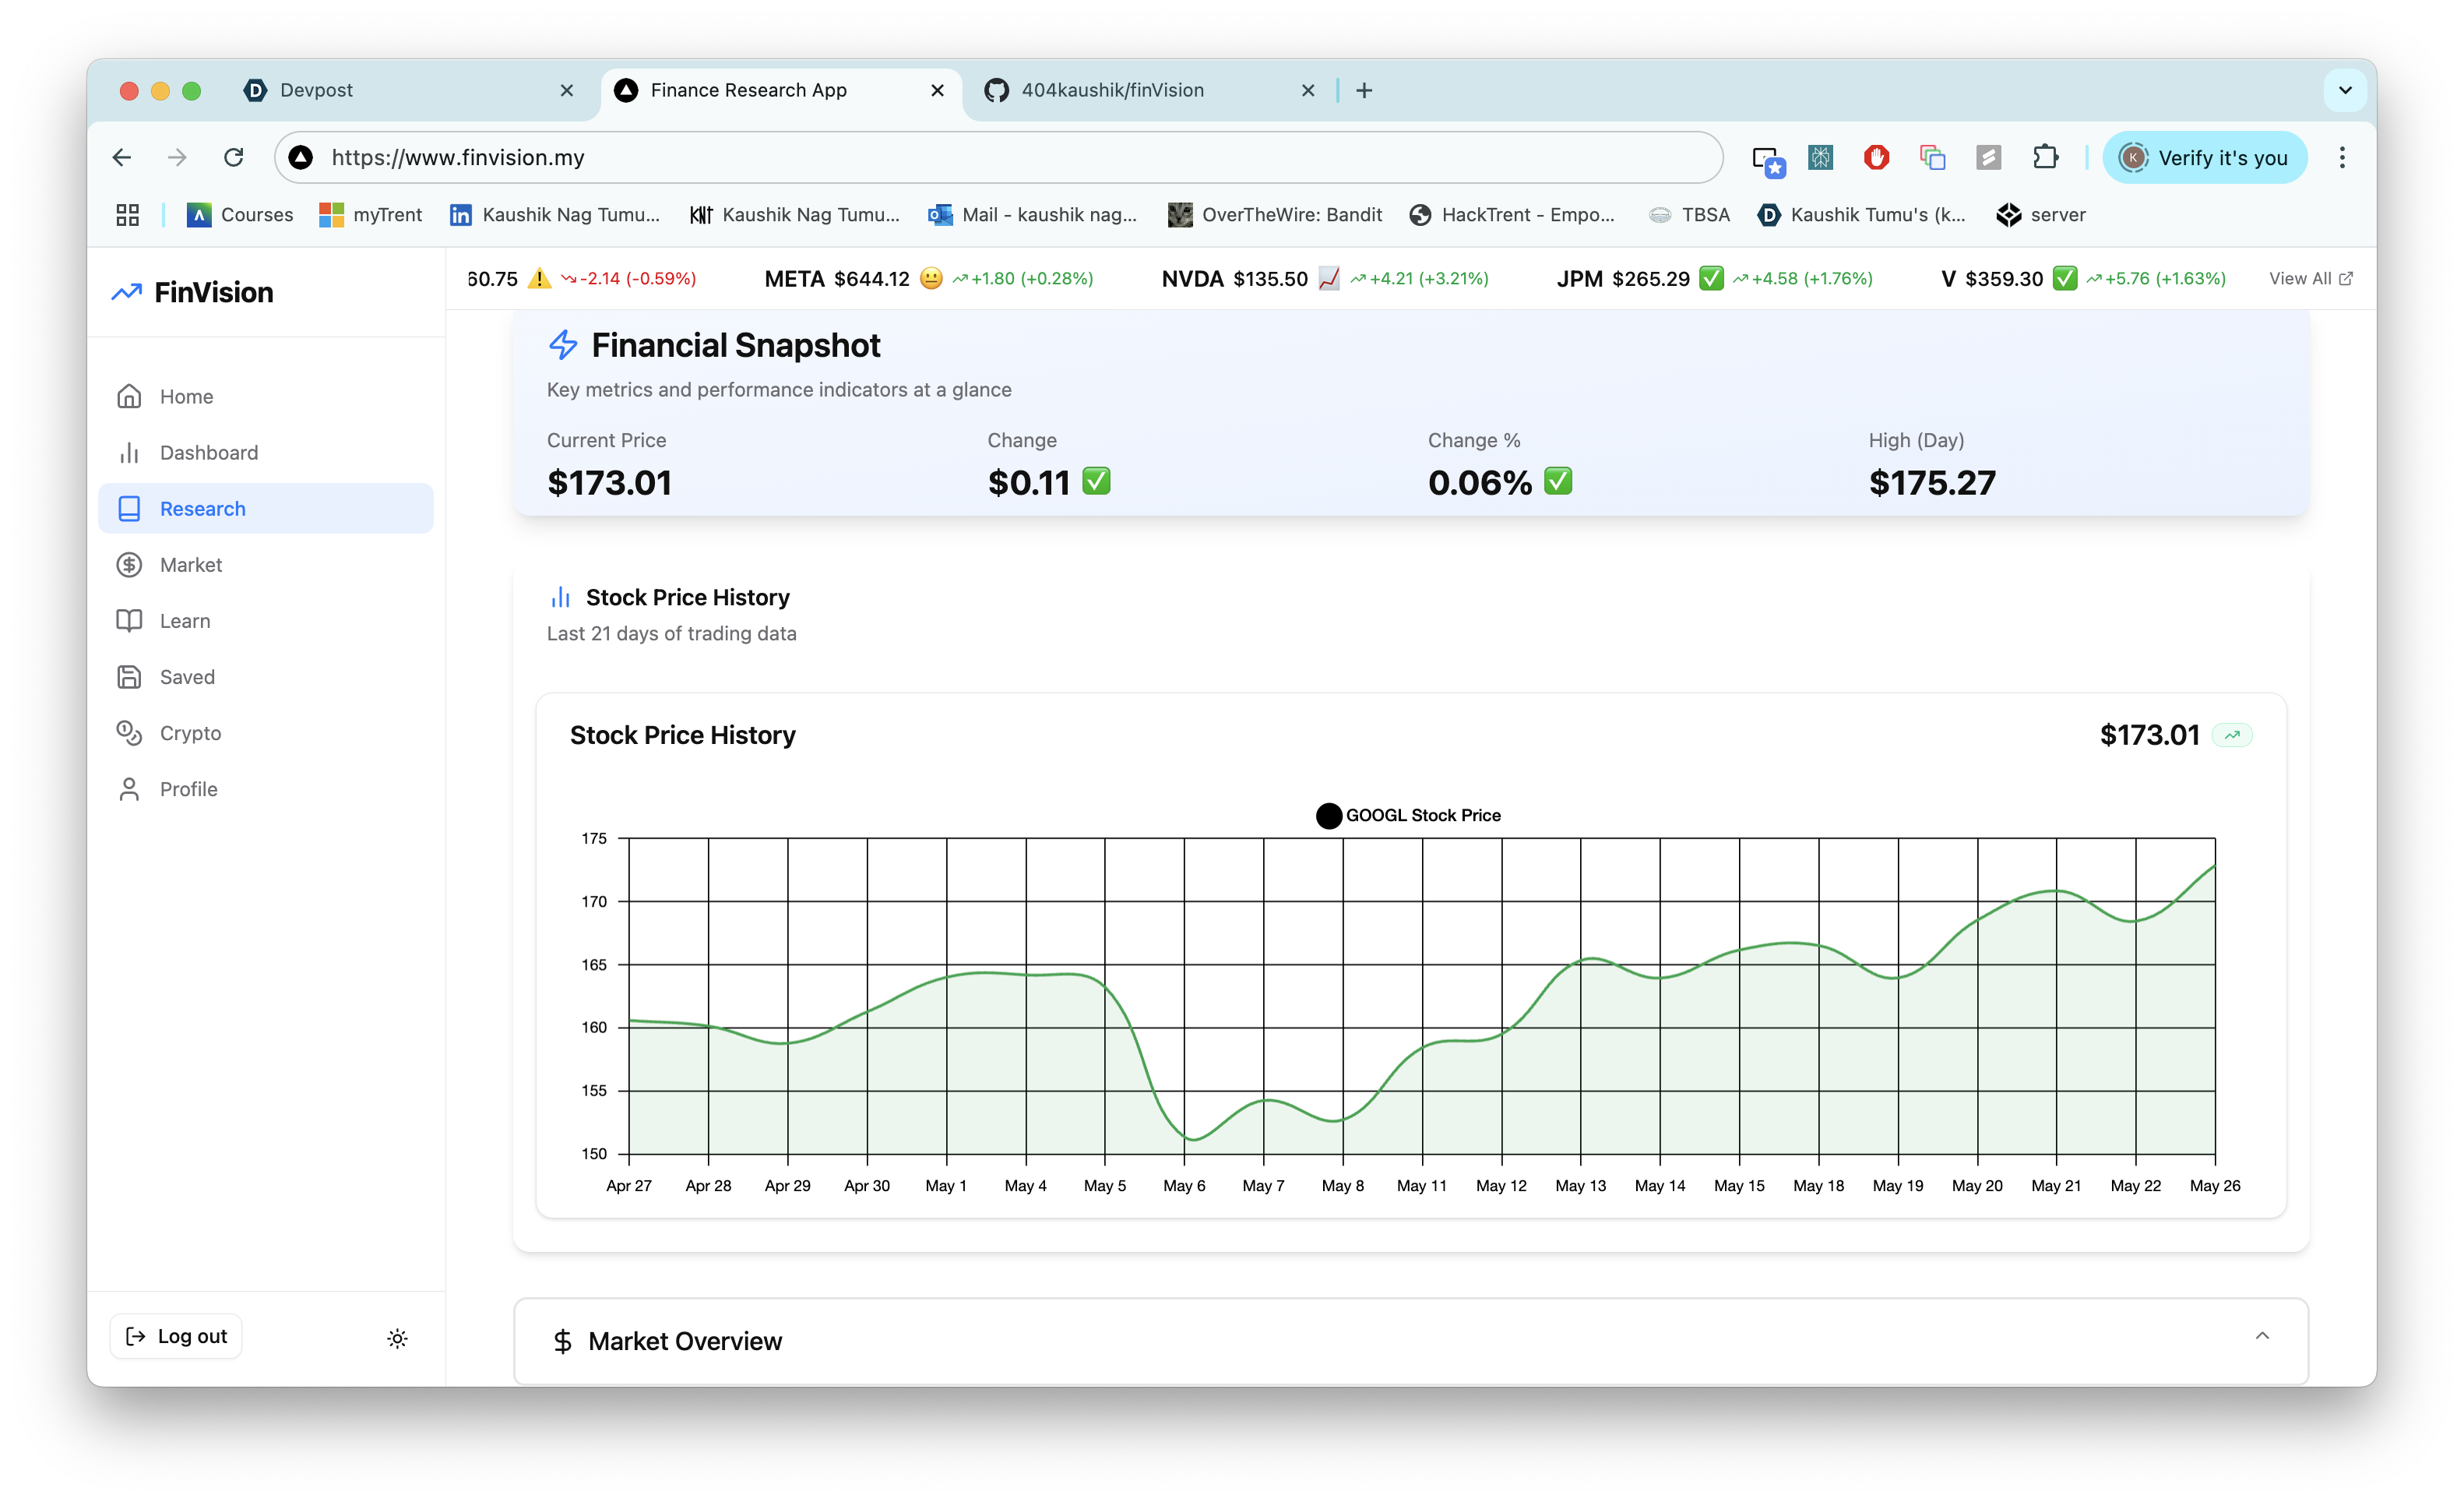The image size is (2464, 1502).
Task: Toggle GOOGL Stock Price legend dot
Action: [x=1328, y=816]
